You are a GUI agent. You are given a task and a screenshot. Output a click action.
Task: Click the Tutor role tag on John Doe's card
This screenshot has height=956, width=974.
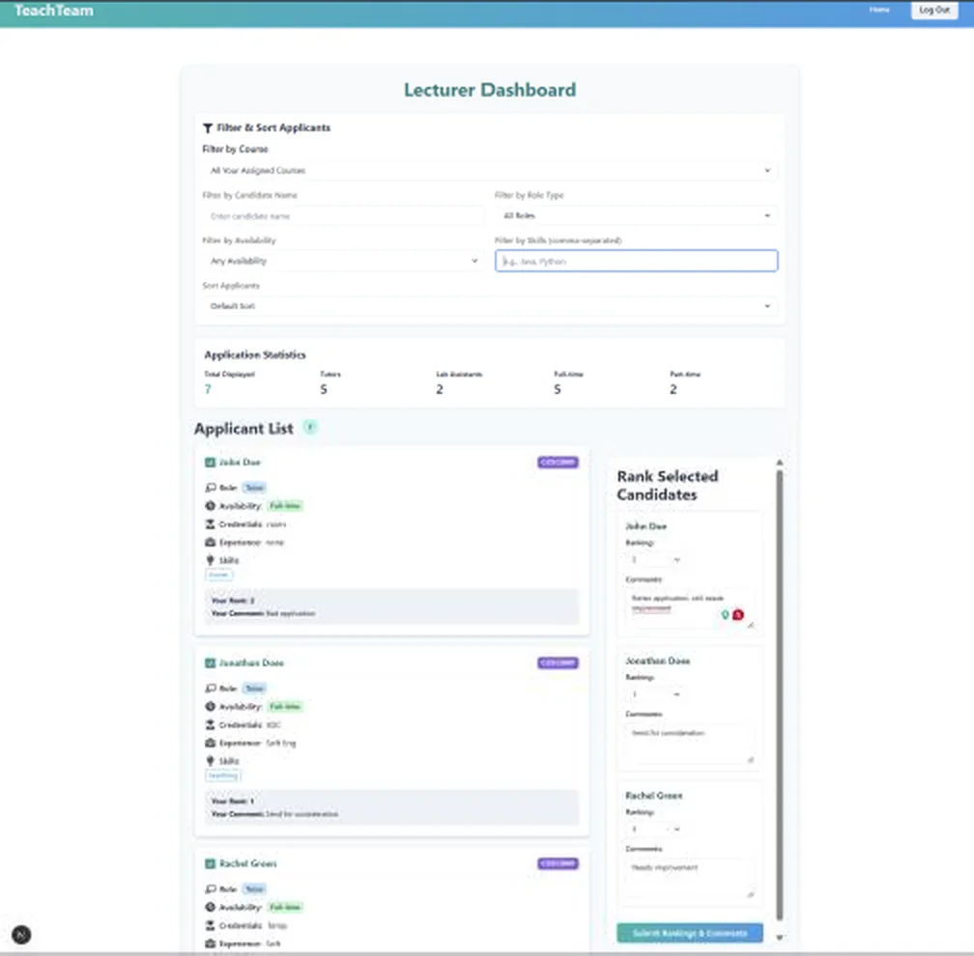(x=254, y=488)
